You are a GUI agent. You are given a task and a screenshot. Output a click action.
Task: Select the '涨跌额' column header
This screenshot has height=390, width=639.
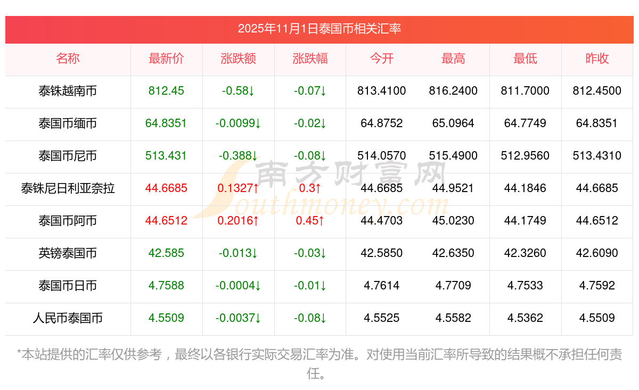(238, 59)
